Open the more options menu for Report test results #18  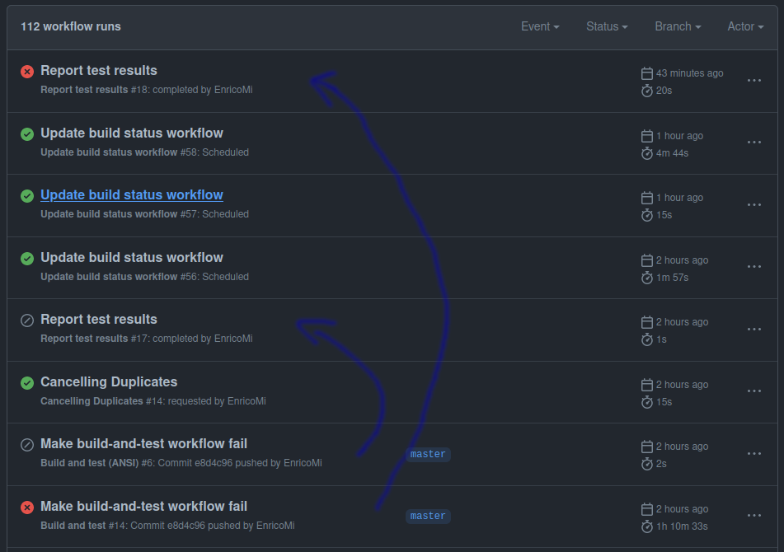pyautogui.click(x=754, y=81)
